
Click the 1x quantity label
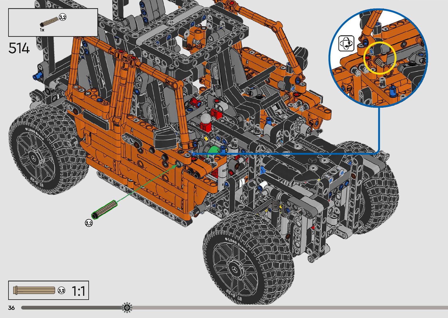(x=42, y=30)
